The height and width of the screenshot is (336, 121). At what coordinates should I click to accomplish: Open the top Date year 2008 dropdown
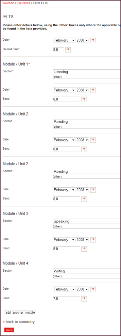click(82, 40)
